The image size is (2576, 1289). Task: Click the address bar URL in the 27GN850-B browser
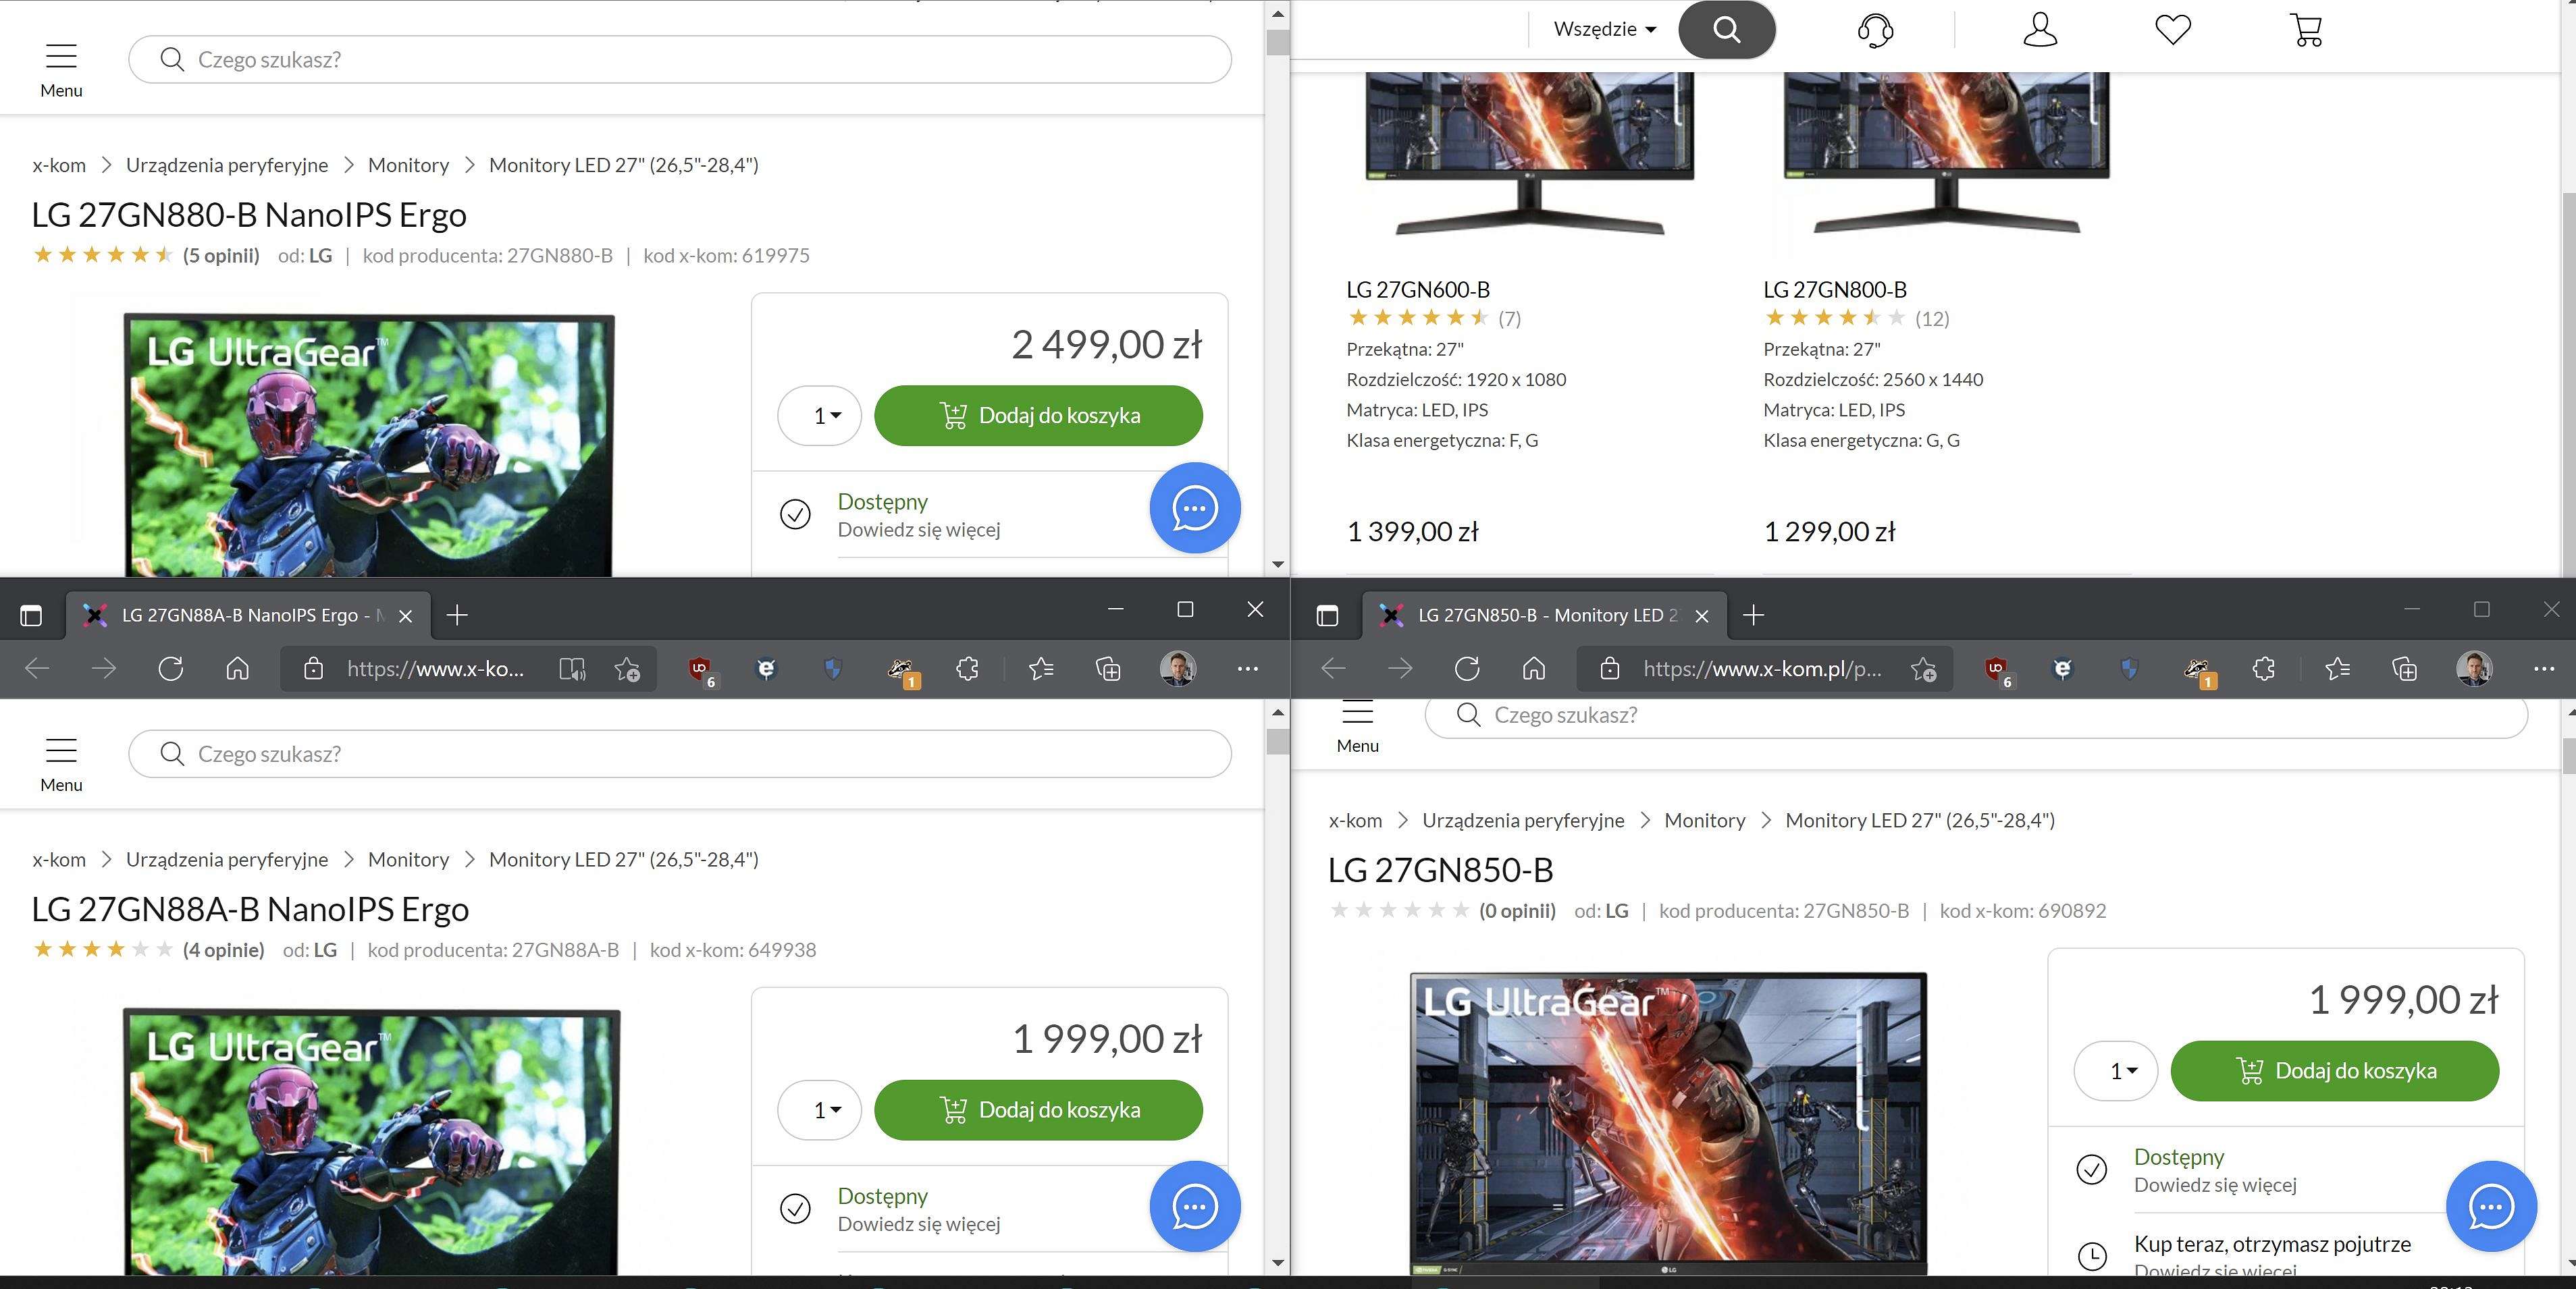coord(1762,669)
